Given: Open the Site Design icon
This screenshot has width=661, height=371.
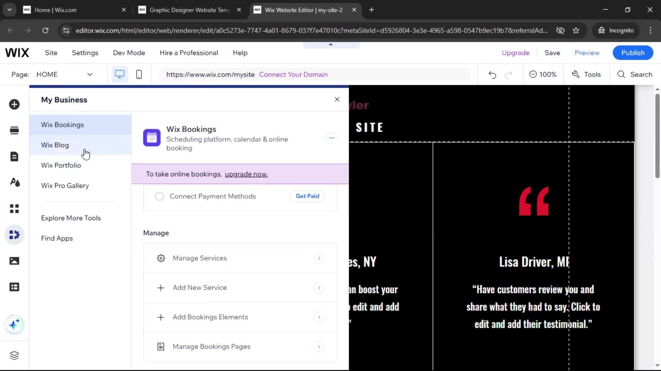Looking at the screenshot, I should [x=14, y=182].
